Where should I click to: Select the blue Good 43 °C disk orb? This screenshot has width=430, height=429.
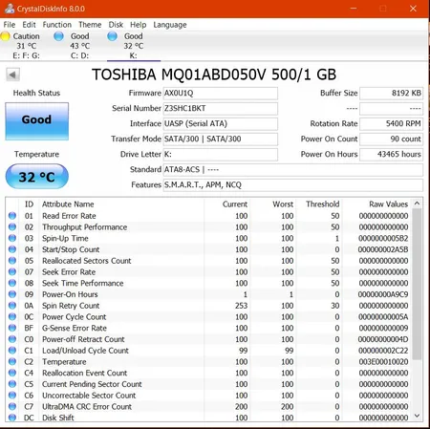58,36
